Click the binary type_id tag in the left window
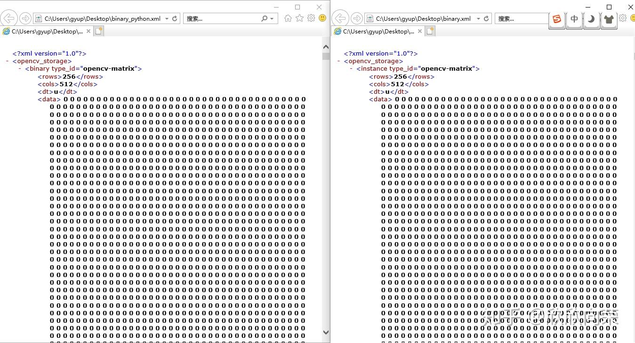Image resolution: width=635 pixels, height=343 pixels. 83,69
